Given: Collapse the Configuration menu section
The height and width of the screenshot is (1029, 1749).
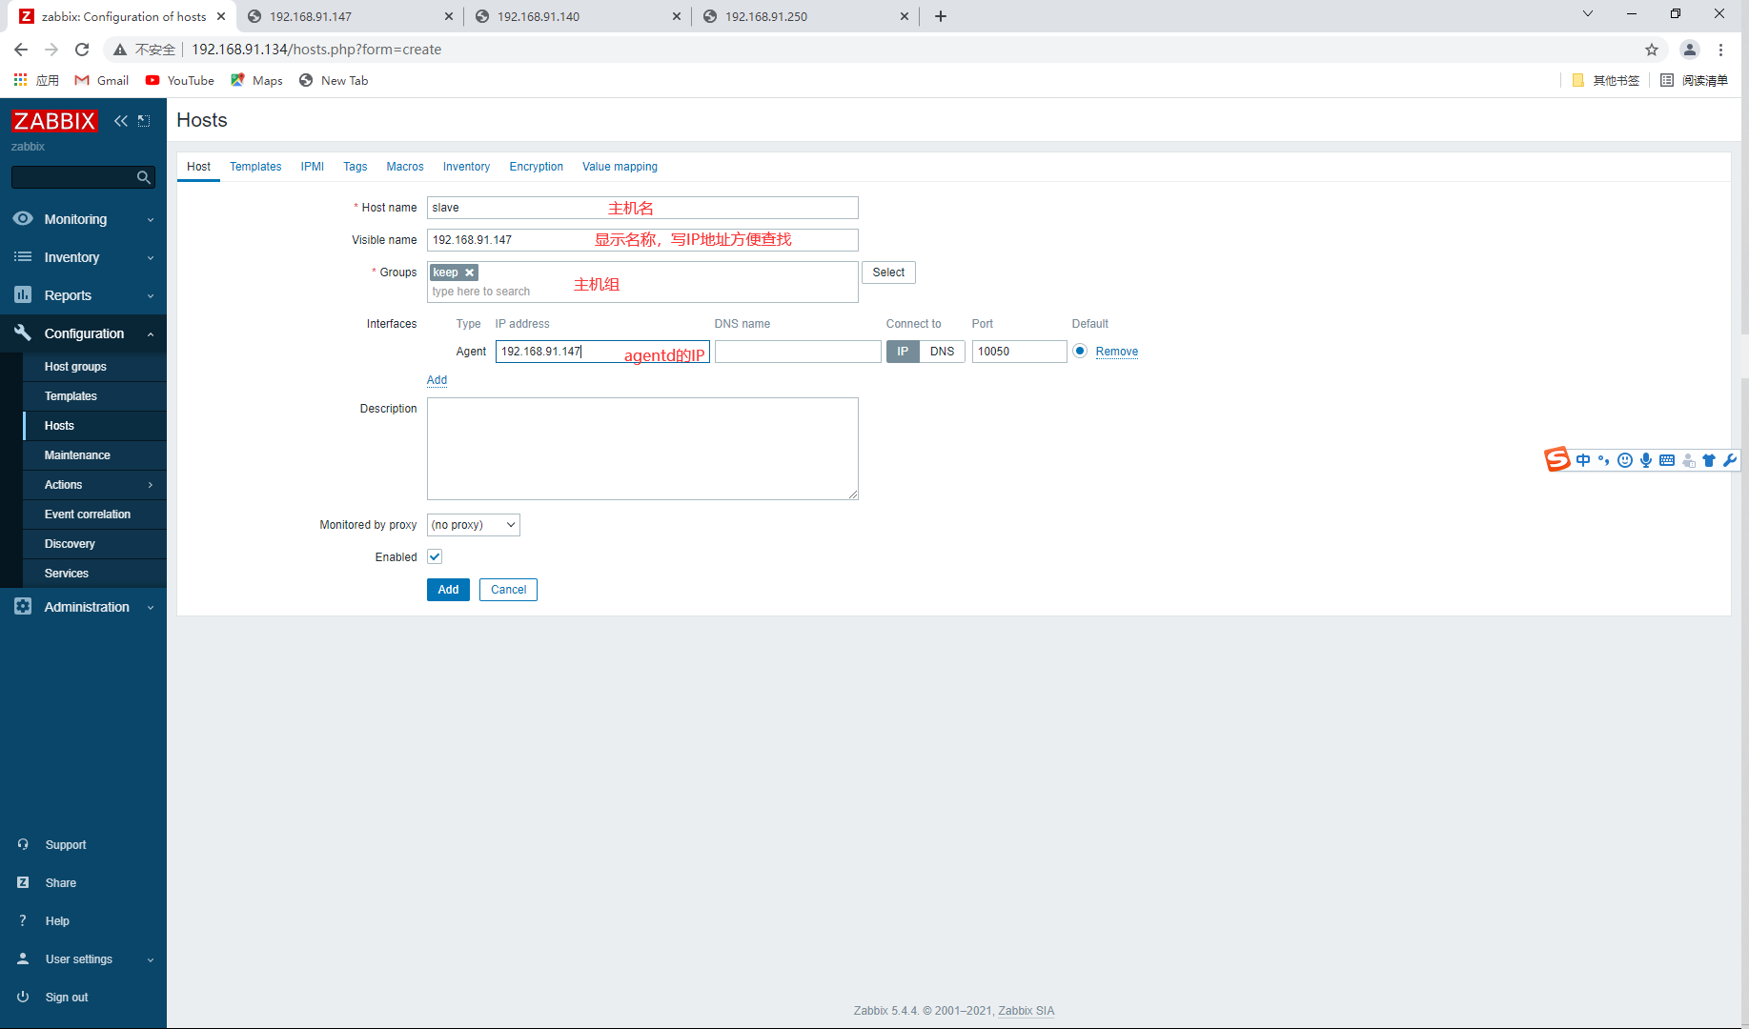Looking at the screenshot, I should click(x=151, y=334).
